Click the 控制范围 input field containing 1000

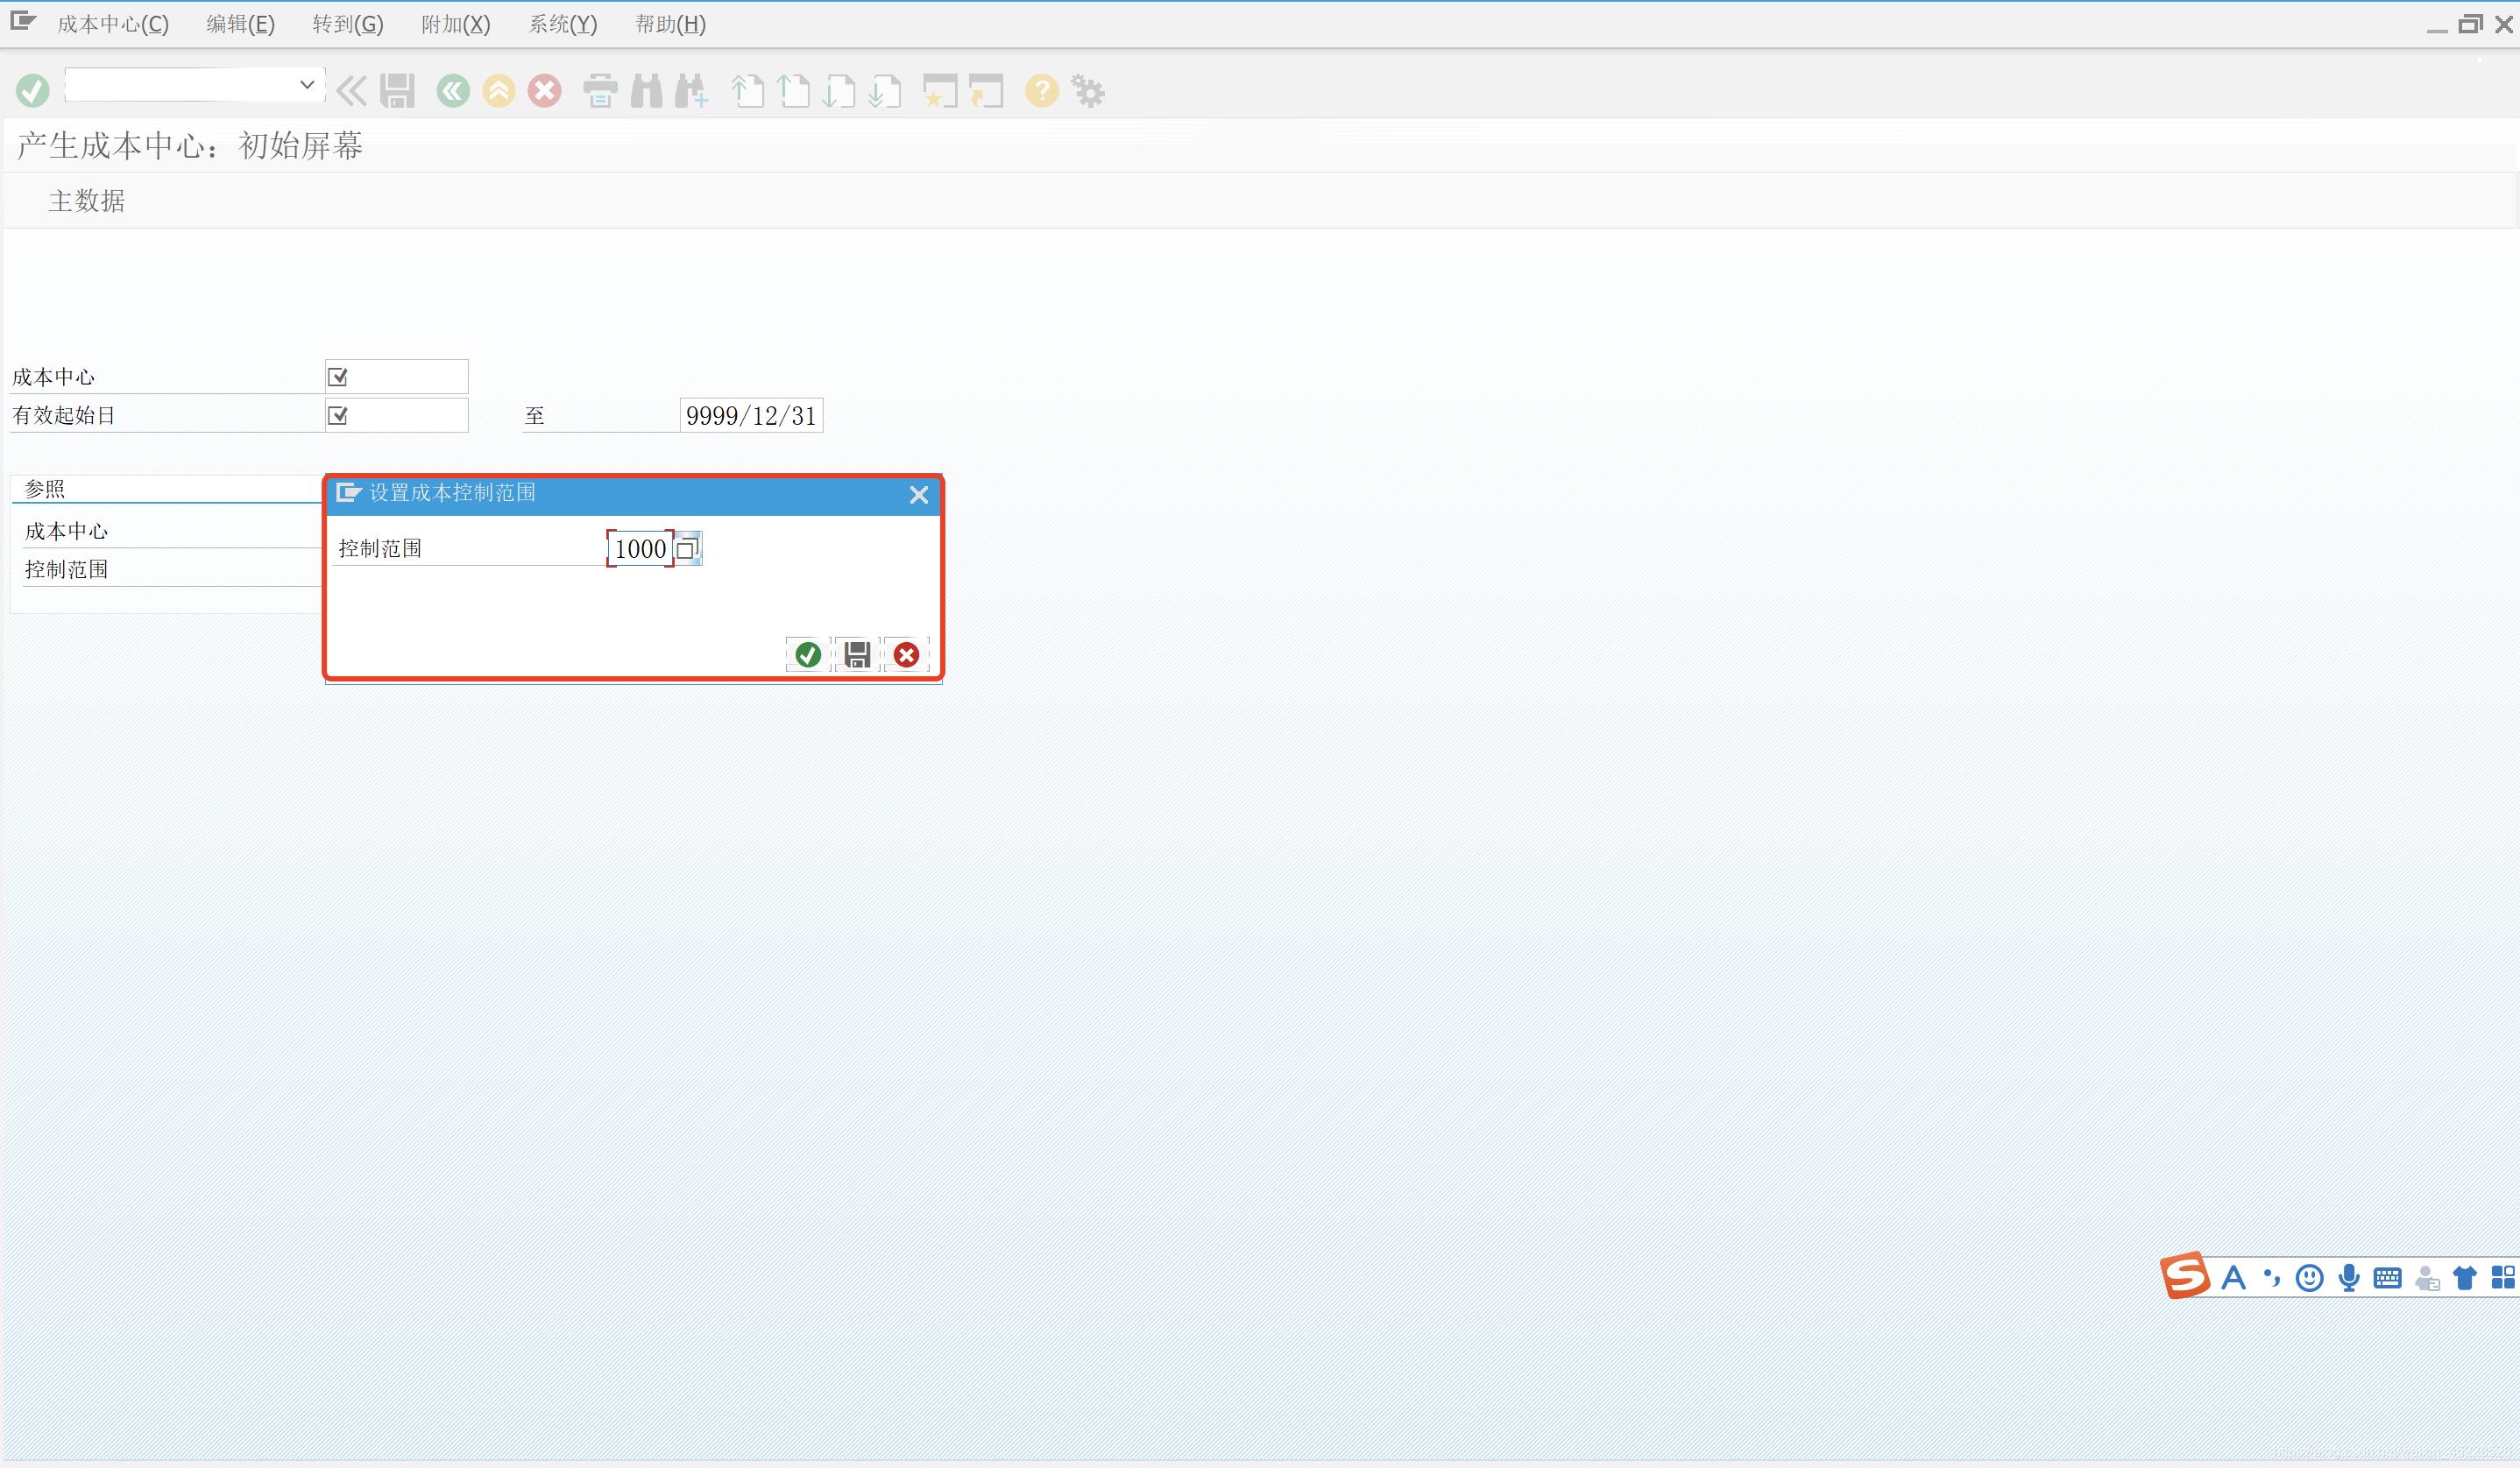click(640, 548)
